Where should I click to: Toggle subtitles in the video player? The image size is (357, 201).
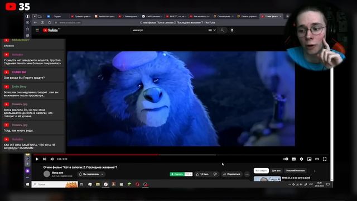[x=294, y=159]
